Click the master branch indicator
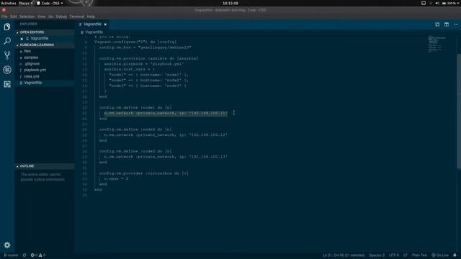This screenshot has height=259, width=461. click(11, 255)
